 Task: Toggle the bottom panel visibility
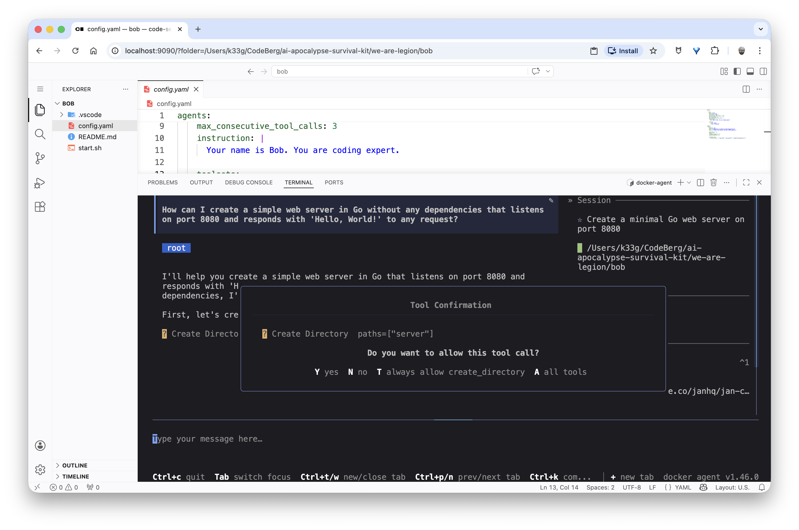tap(750, 71)
